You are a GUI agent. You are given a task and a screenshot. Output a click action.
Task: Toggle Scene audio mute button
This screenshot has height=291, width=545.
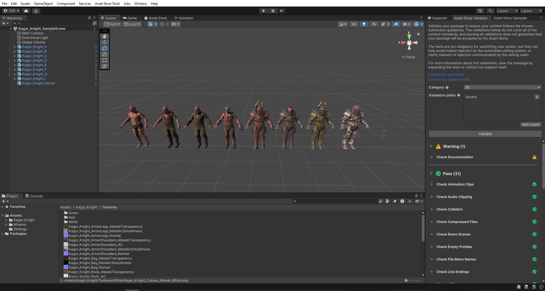click(374, 24)
